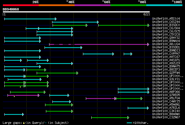Viewport: 185px width, 125px height.
Task: Select the UniRef100_C0PPH7 label
Action: 166,54
